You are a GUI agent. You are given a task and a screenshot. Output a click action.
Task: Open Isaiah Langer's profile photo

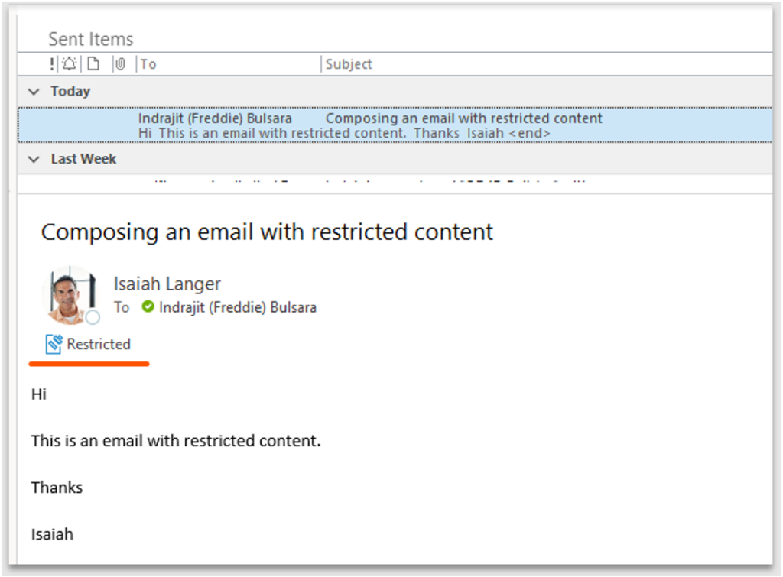pos(70,294)
